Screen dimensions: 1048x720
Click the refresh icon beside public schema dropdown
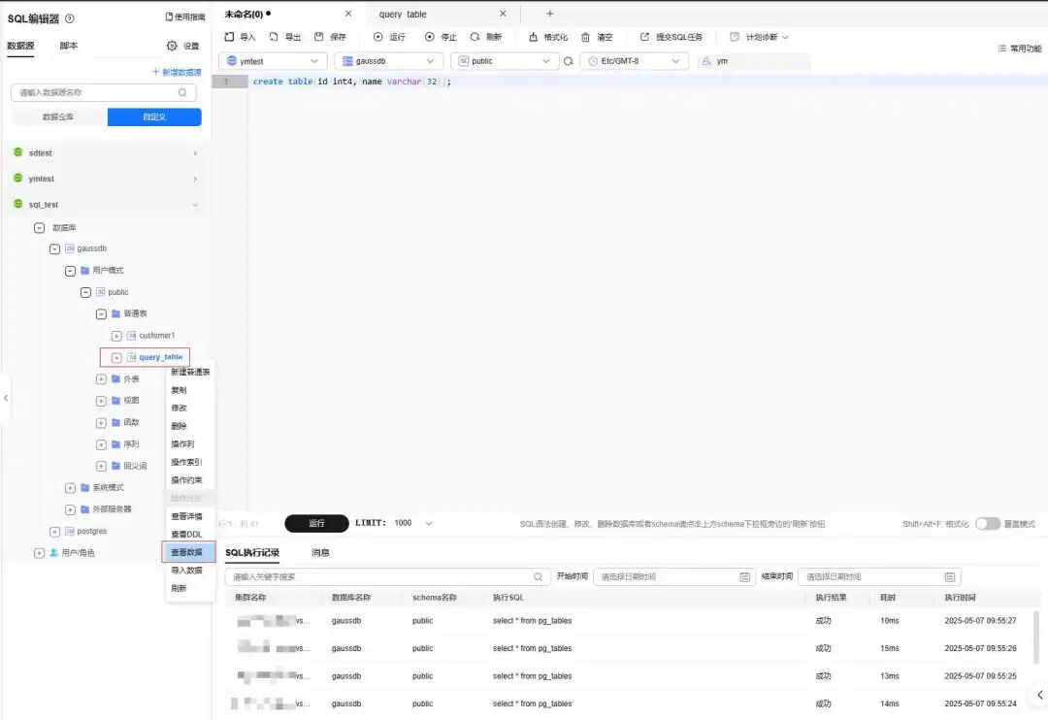tap(568, 61)
